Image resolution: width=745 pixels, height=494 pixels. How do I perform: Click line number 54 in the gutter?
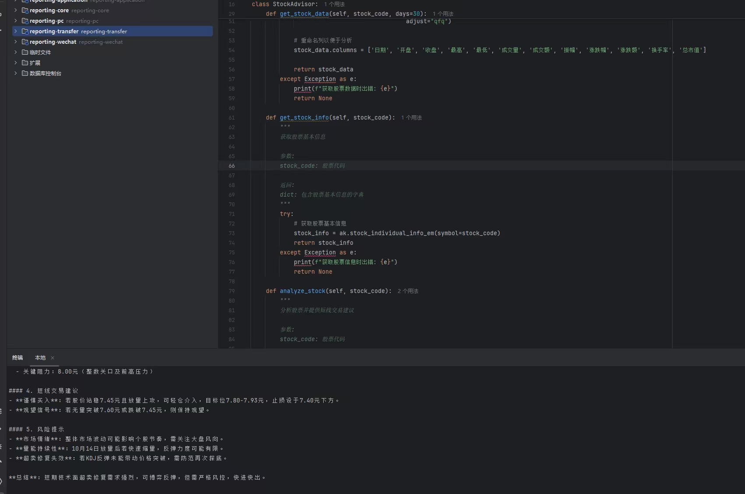click(x=232, y=50)
